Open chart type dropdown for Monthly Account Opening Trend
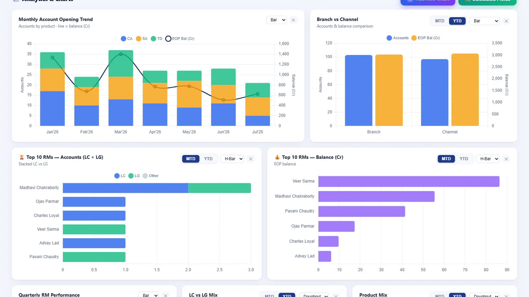The image size is (529, 297). coord(276,20)
